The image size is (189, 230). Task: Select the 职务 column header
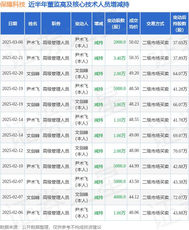[56, 24]
